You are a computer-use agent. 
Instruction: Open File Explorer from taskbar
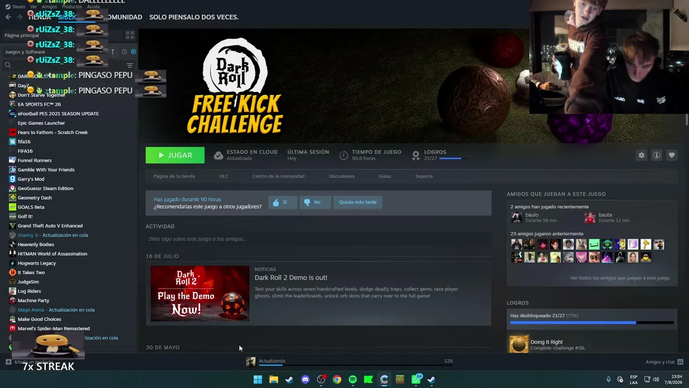pos(273,379)
